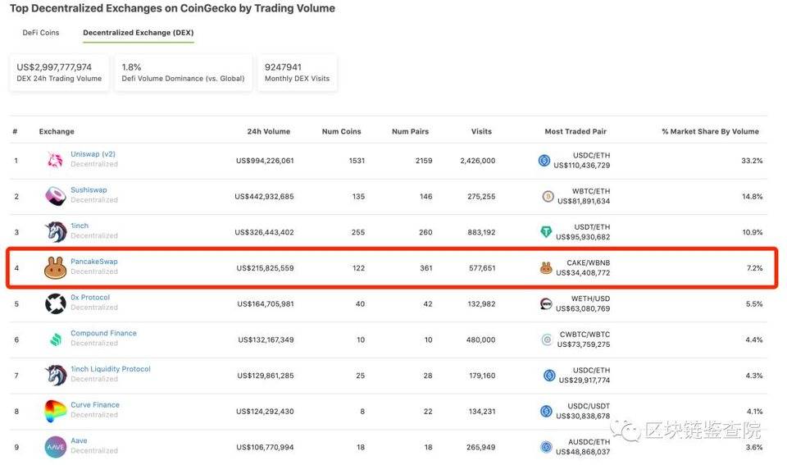
Task: Click the Uniswap unicorn logo
Action: (x=55, y=160)
